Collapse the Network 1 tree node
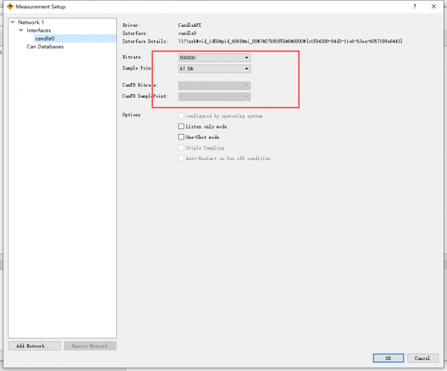This screenshot has width=447, height=371. pos(12,22)
